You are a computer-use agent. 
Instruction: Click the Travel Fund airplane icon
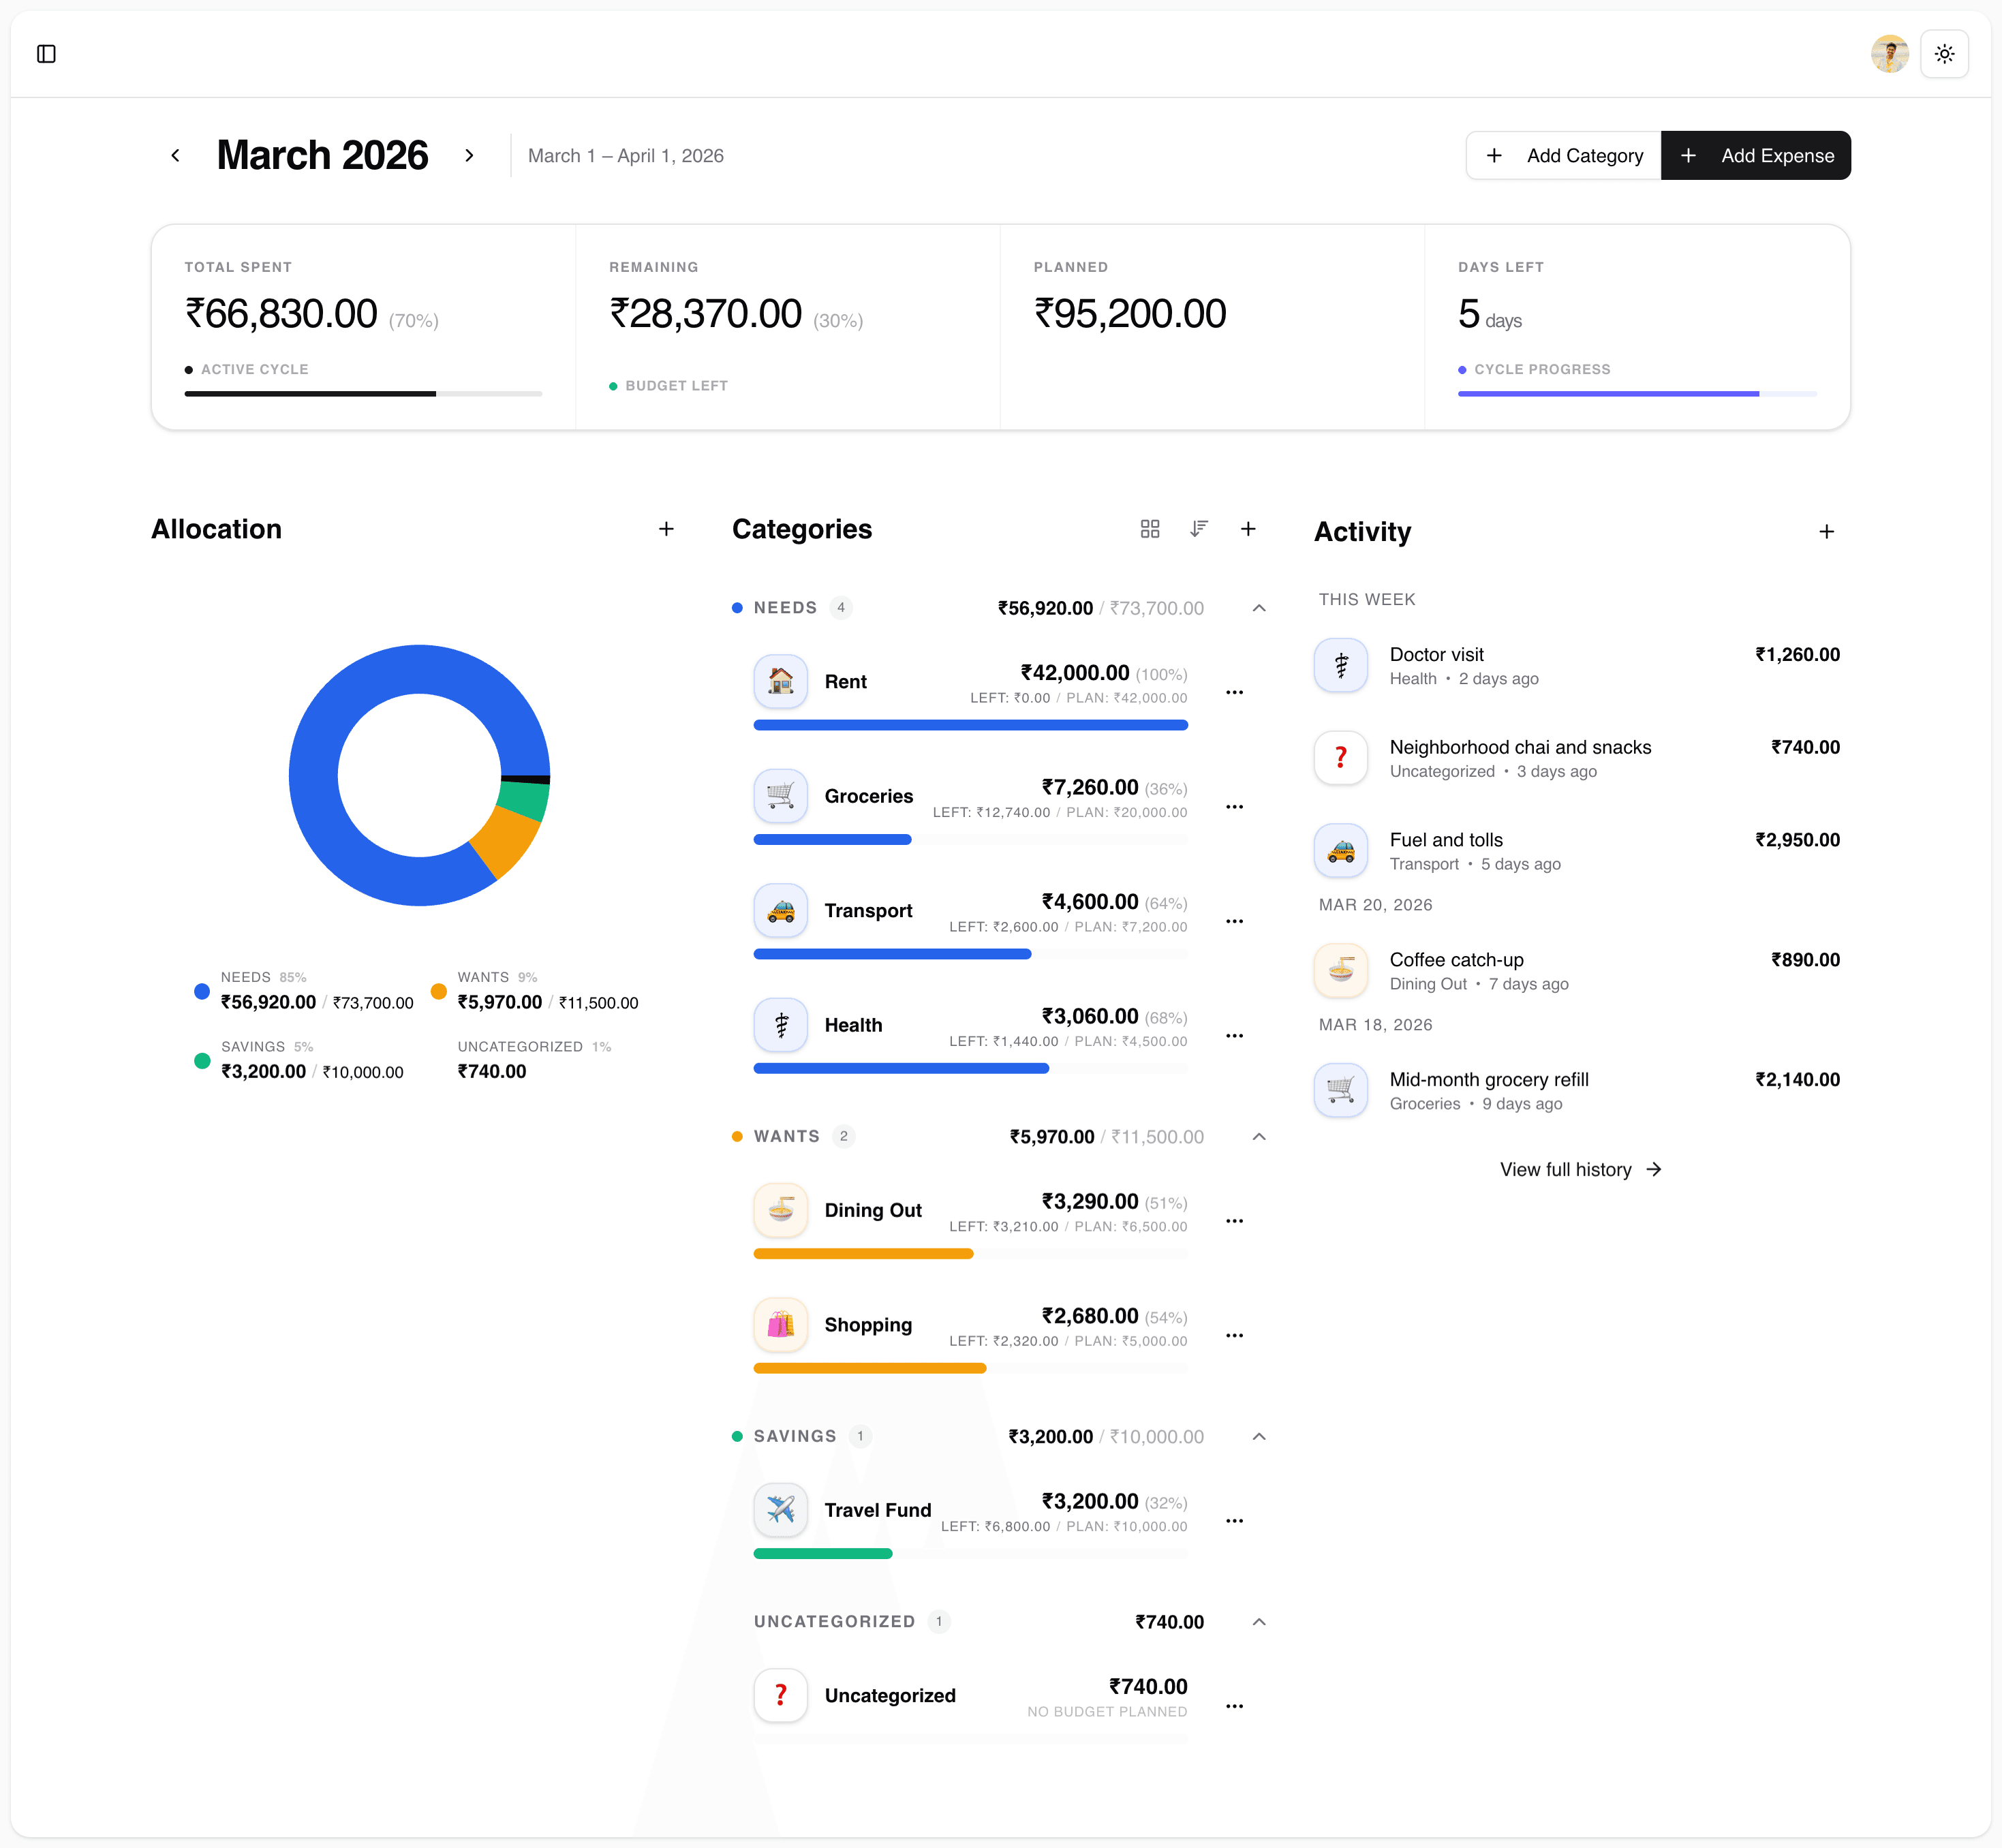point(781,1510)
